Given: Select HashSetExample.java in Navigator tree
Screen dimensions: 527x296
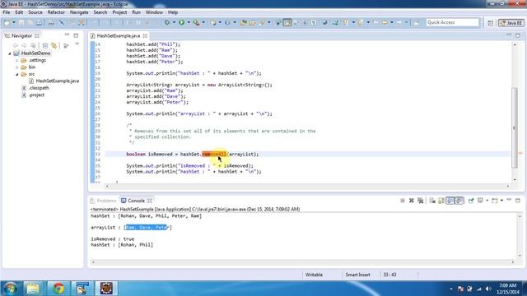Looking at the screenshot, I should [x=57, y=81].
